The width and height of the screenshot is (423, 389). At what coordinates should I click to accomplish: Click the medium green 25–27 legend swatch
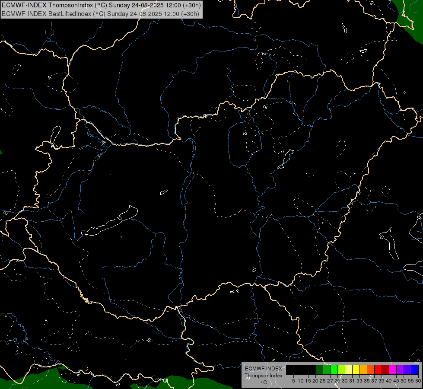tap(327, 370)
